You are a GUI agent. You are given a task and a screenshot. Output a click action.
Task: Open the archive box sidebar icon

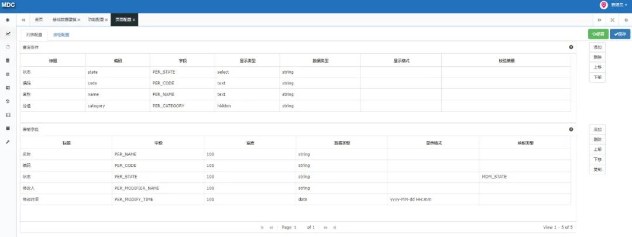click(x=8, y=128)
